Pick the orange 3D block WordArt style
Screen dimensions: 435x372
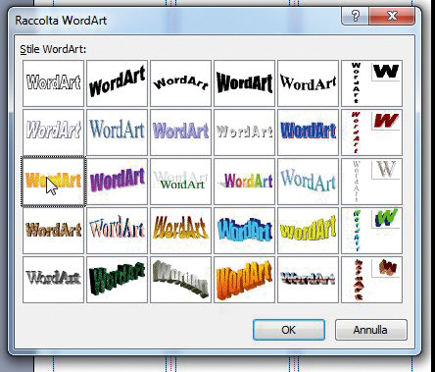tap(245, 280)
